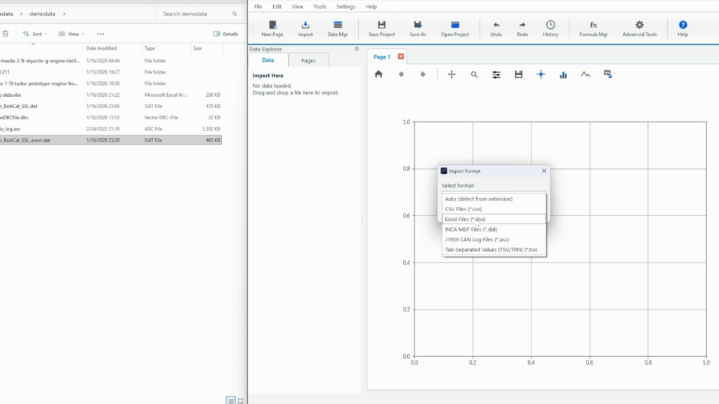Switch to the Pages tab

308,61
